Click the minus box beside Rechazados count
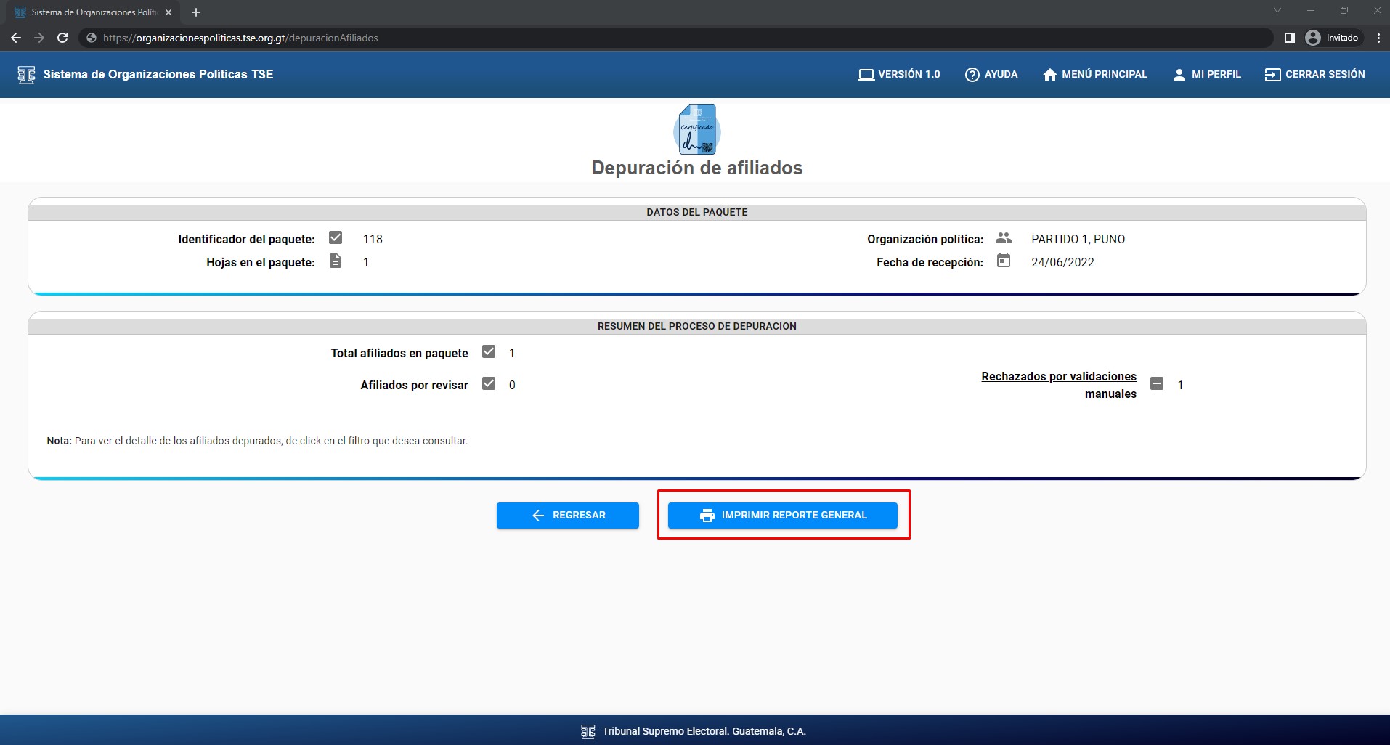This screenshot has height=745, width=1390. pos(1157,384)
